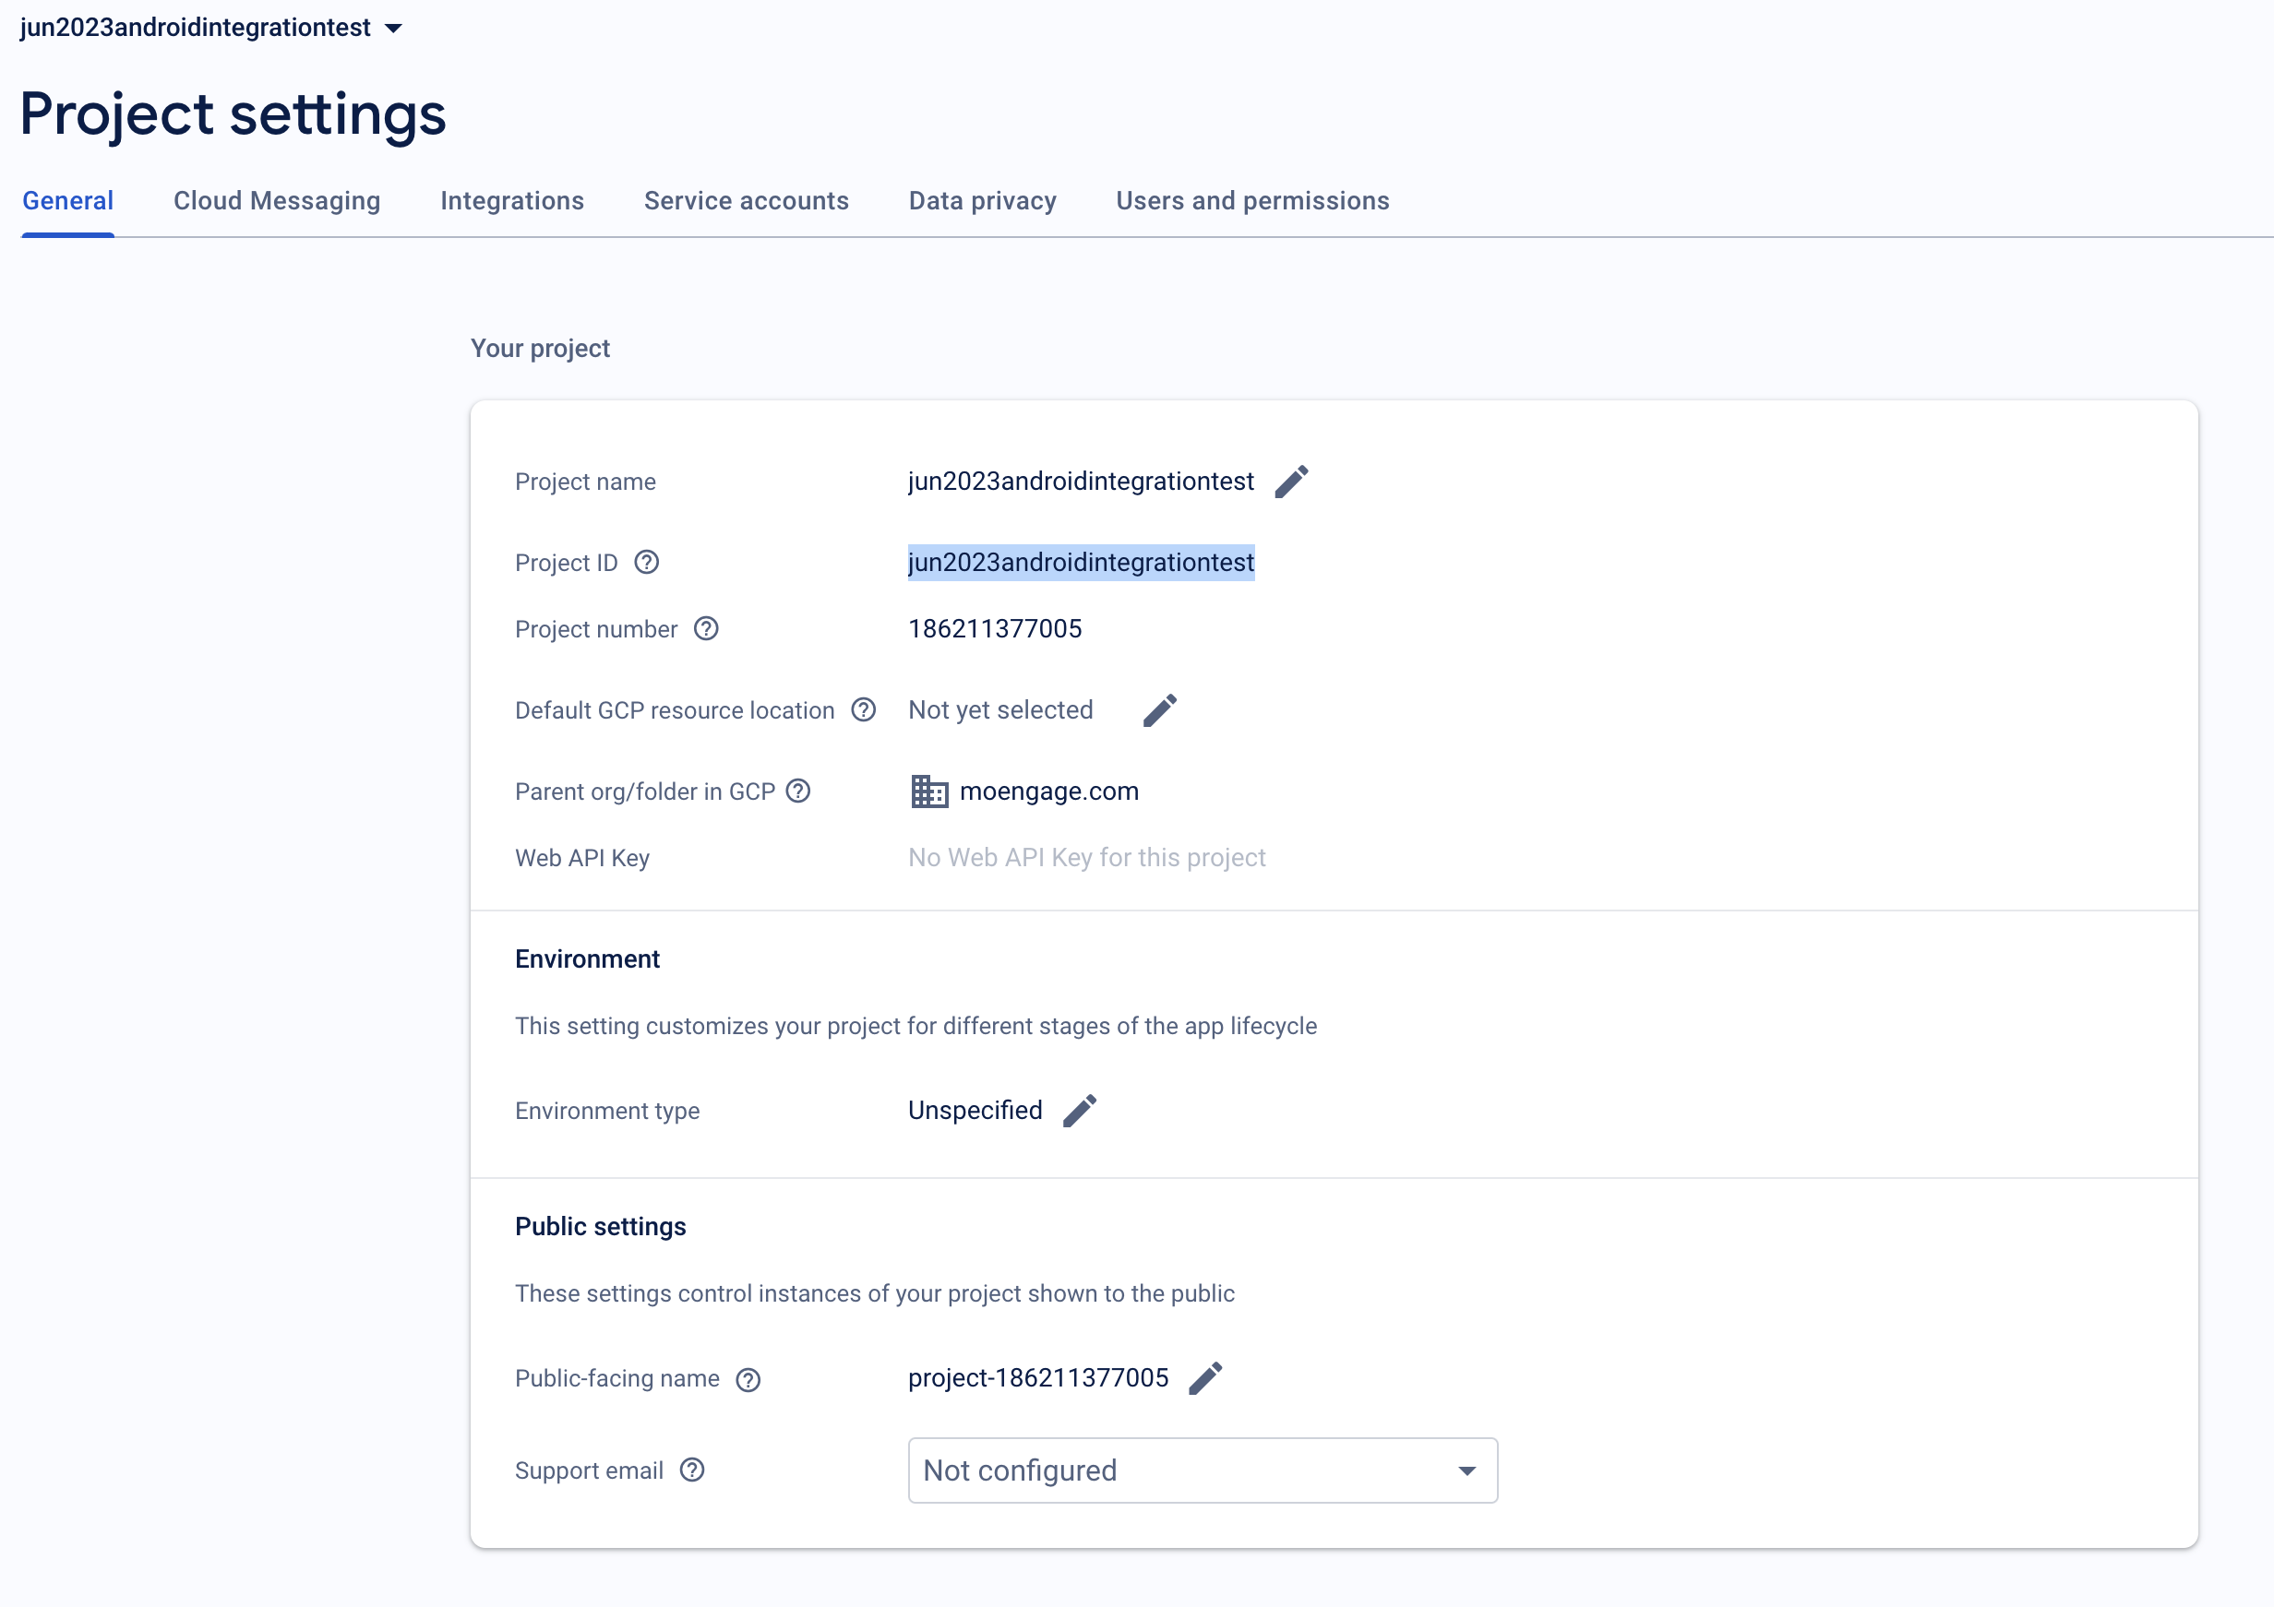Go to Service accounts tab
2274x1607 pixels.
point(746,201)
